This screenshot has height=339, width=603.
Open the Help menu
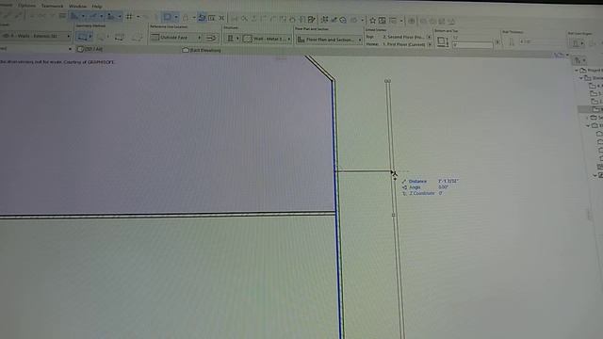click(97, 7)
